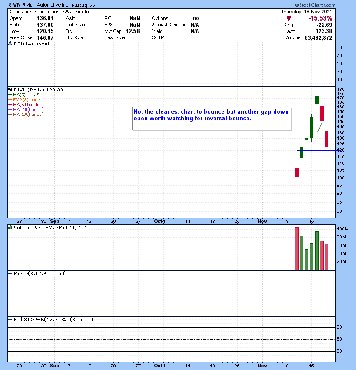
Task: Click the Thursday 18-Nov-2021 date
Action: click(x=306, y=12)
